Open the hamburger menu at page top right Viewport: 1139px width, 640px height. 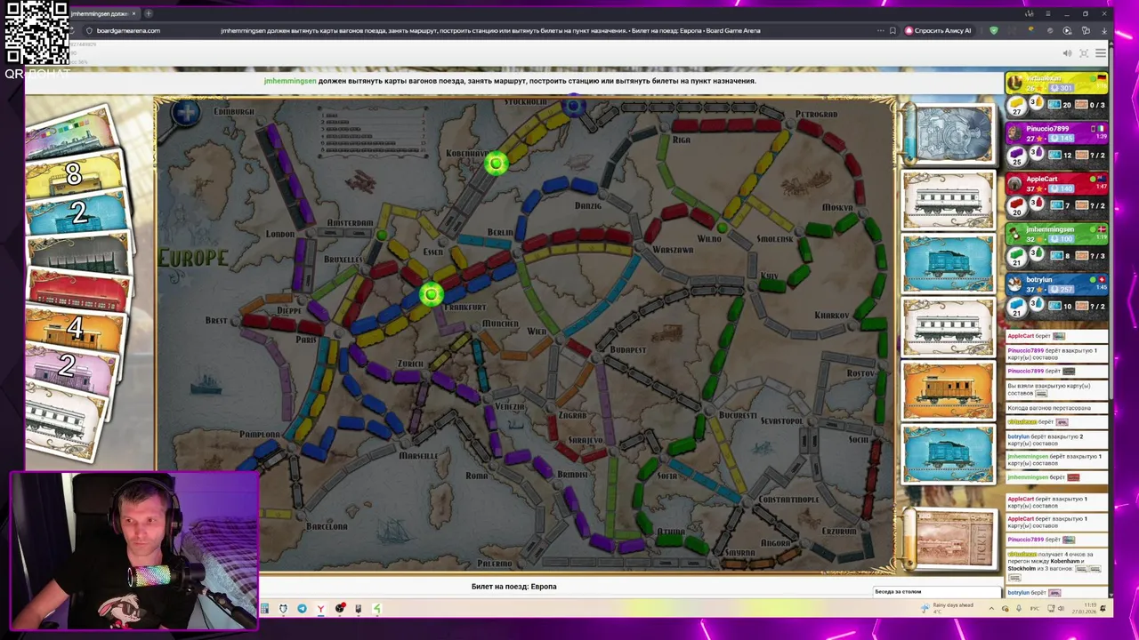point(1101,53)
